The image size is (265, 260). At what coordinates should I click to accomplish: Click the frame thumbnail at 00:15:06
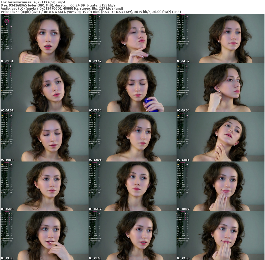click(45, 186)
